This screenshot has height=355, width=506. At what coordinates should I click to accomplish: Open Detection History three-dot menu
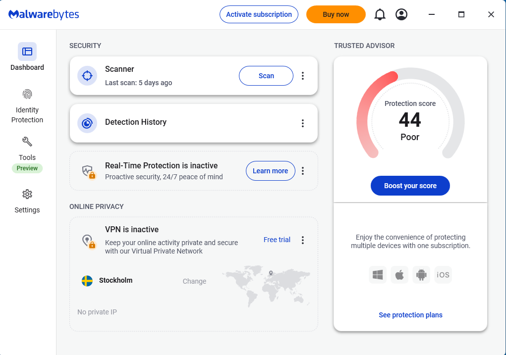click(x=303, y=123)
